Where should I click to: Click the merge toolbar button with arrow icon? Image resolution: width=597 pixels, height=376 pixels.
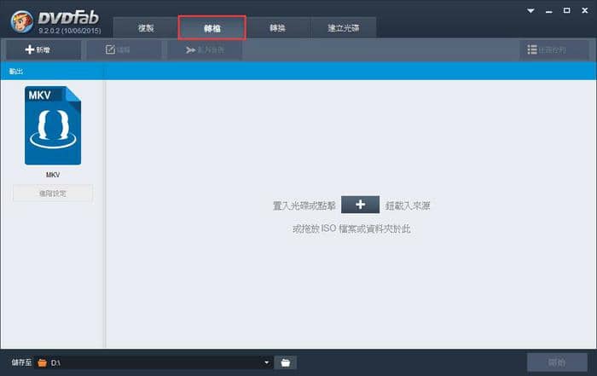[205, 49]
